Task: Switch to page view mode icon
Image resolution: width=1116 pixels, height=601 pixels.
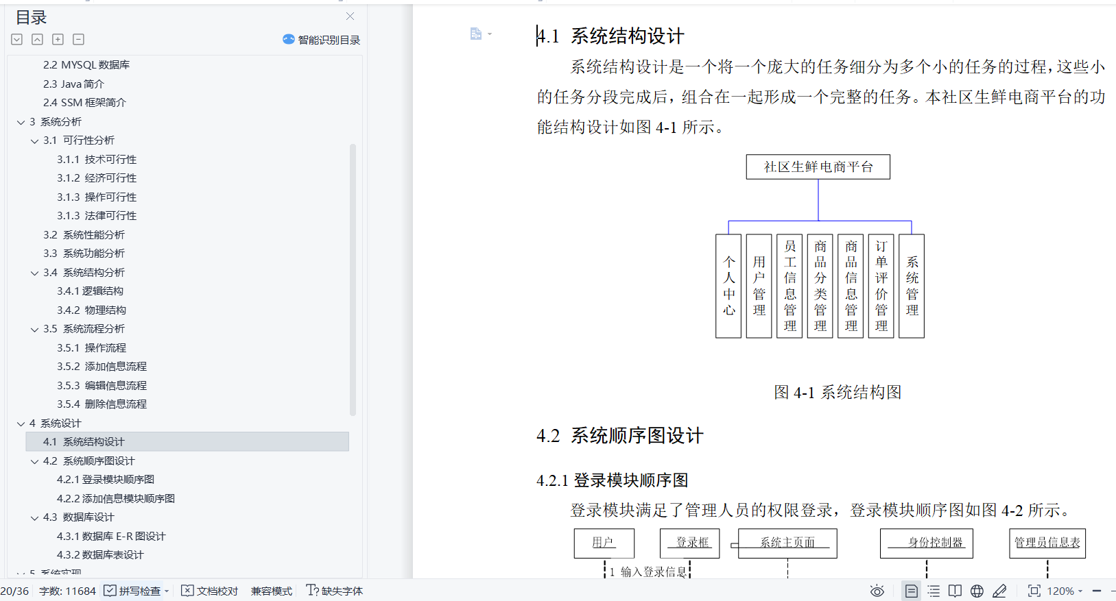Action: click(x=911, y=591)
